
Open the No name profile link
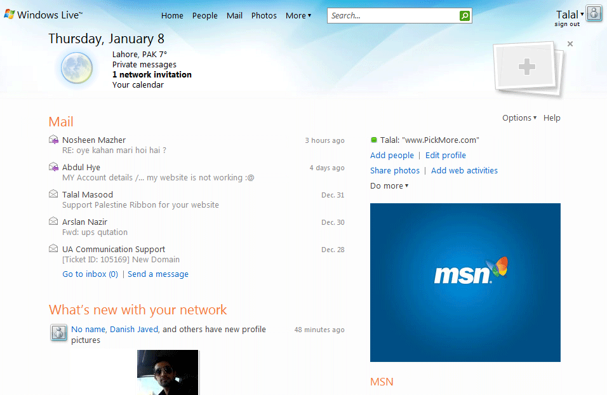pos(88,329)
